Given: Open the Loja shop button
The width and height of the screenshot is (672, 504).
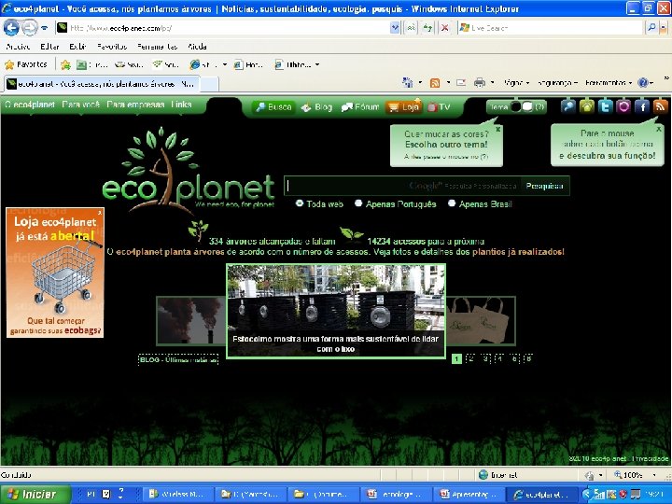Looking at the screenshot, I should pyautogui.click(x=403, y=107).
